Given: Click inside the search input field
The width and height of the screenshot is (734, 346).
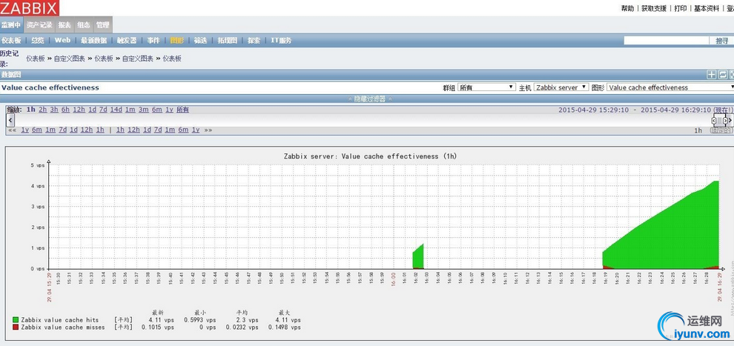Looking at the screenshot, I should click(666, 41).
